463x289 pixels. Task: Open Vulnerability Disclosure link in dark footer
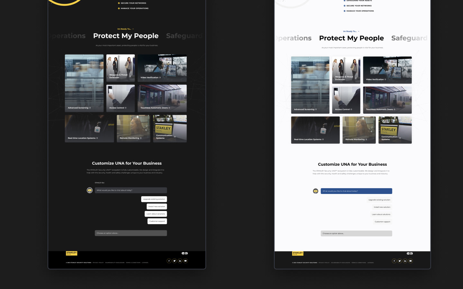coord(115,263)
